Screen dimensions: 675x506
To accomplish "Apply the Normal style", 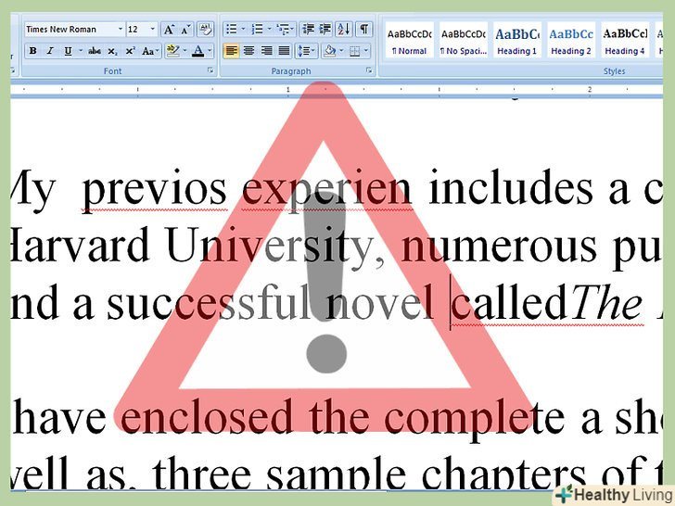I will [x=409, y=41].
